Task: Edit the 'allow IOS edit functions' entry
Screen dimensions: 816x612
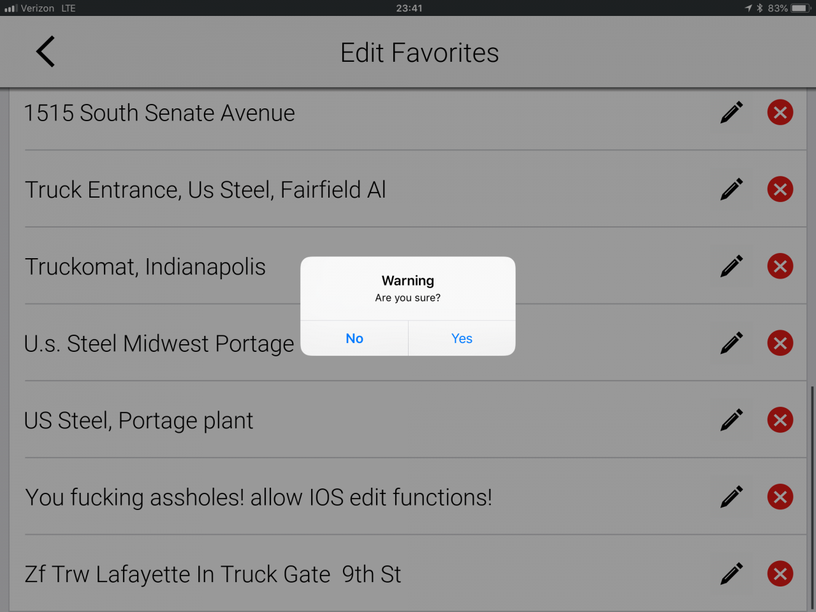Action: point(732,497)
